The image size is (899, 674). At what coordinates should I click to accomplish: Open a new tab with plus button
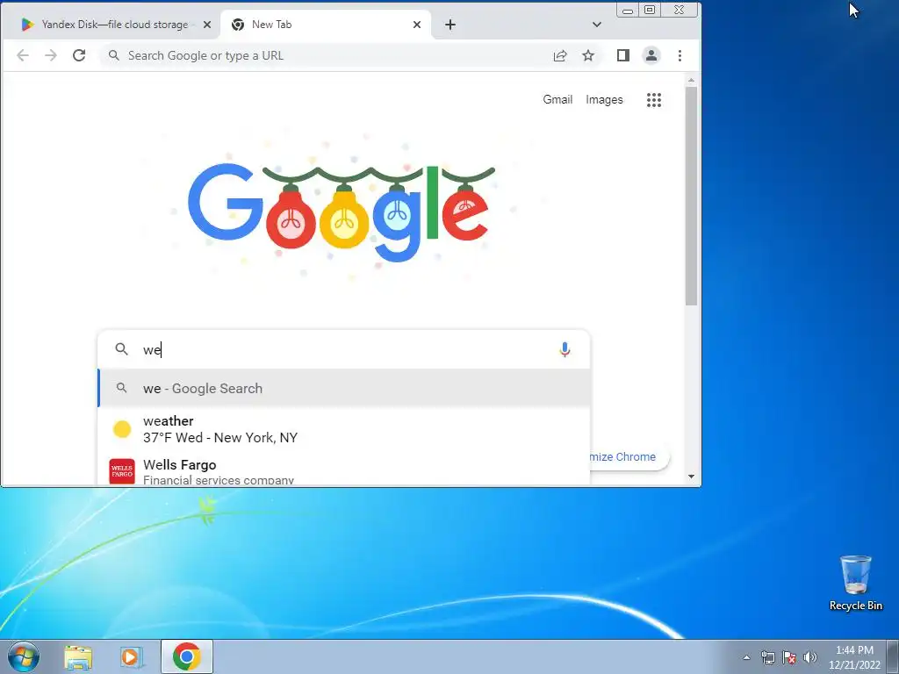point(450,25)
